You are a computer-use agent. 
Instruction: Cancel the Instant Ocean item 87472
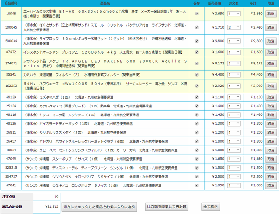tap(271, 52)
